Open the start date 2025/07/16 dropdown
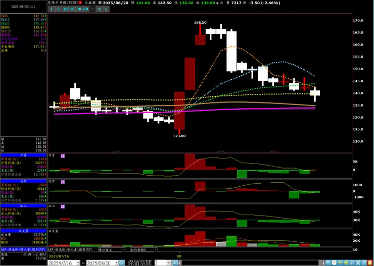Viewport: 374px width, 266px height. pos(78,263)
